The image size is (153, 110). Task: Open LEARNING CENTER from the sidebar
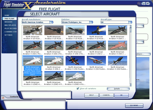coord(10,32)
